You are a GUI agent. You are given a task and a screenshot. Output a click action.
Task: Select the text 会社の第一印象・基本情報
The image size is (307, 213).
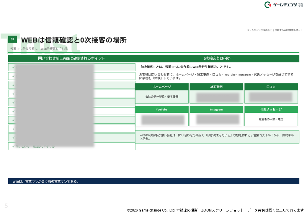(162, 96)
